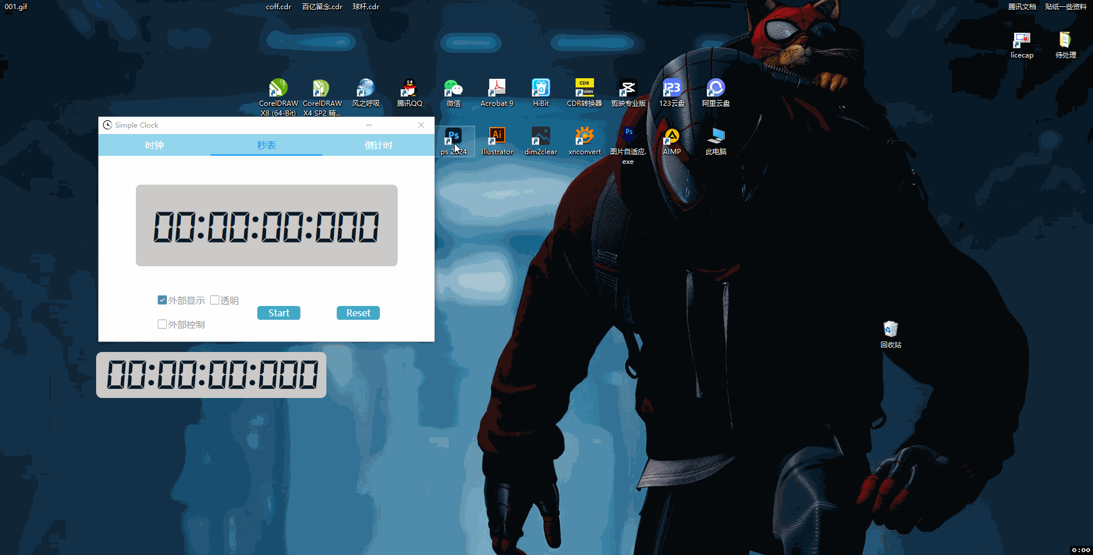Select 球杆.cdr desktop file
Viewport: 1093px width, 555px height.
pyautogui.click(x=366, y=7)
